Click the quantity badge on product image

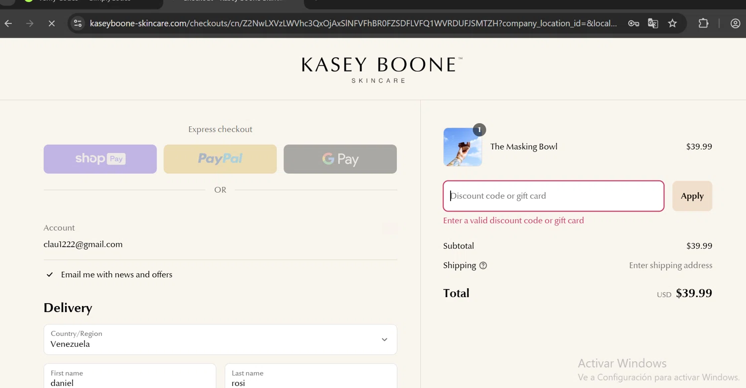(479, 130)
